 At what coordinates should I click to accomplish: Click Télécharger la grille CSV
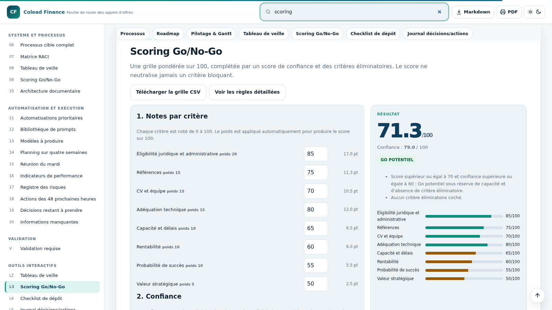coord(168,92)
